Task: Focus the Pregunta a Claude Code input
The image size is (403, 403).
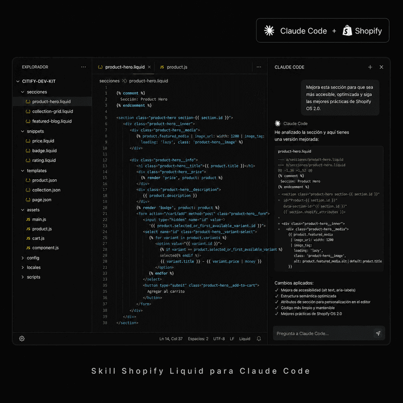Action: coord(329,334)
